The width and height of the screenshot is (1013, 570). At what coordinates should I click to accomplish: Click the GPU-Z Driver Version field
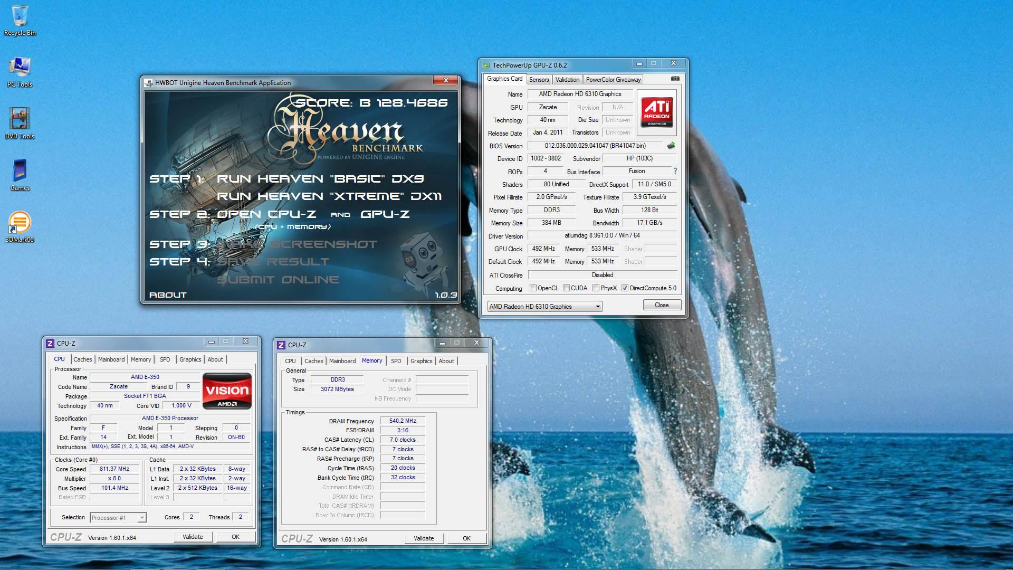click(x=602, y=235)
